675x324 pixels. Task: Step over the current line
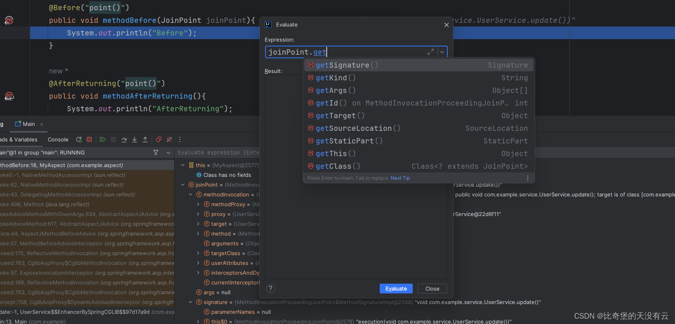[124, 139]
